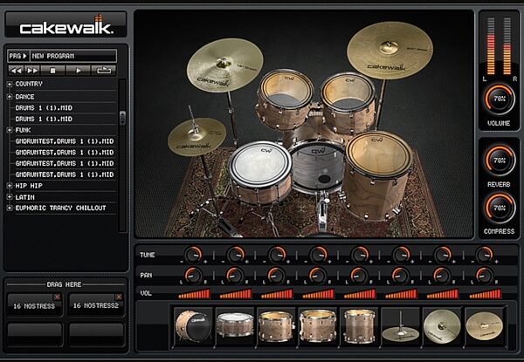
Task: Click the snare Vol meter
Action: [x=235, y=294]
